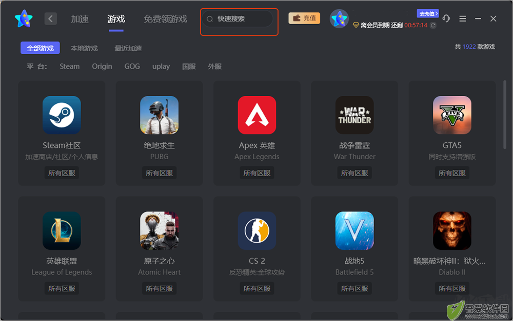Screen dimensions: 513x321
Task: Show 最近加速 list
Action: point(128,48)
